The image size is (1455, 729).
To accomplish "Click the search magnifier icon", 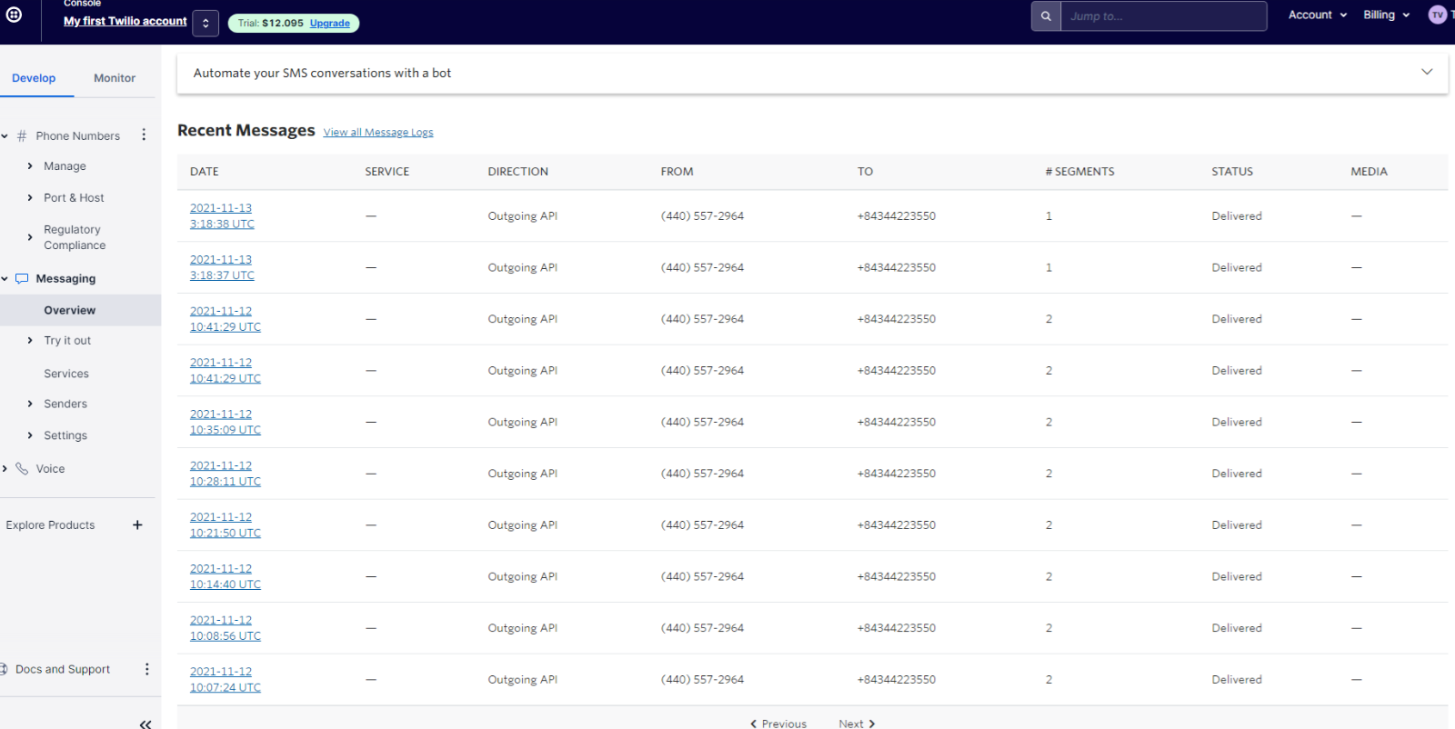I will click(1046, 16).
